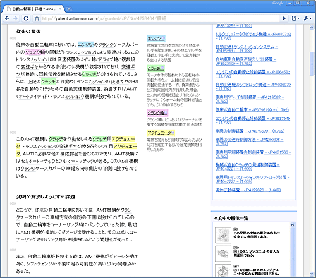The width and height of the screenshot is (316, 278).
Task: Click the Google label in the title bar
Action: pos(277,3)
